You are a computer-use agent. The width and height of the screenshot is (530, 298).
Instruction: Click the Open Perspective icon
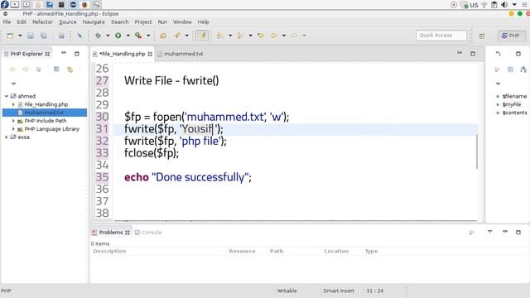point(482,36)
